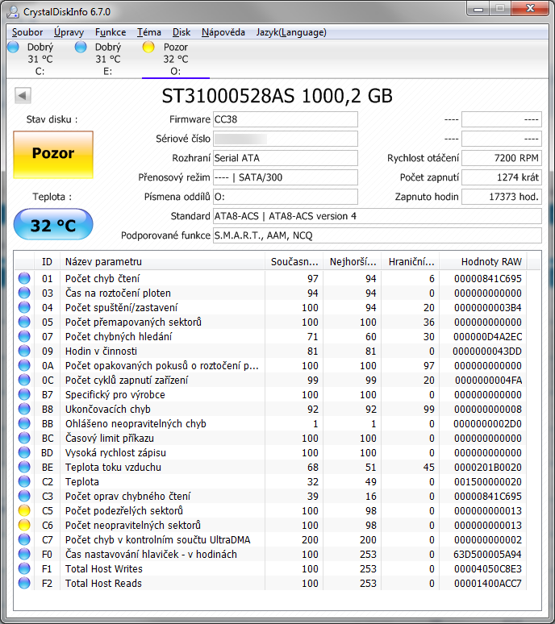
Task: Click the Podporované funkce field
Action: point(377,235)
